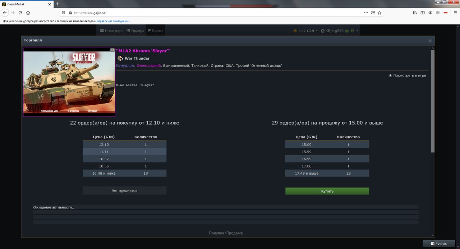Viewport: 460px width, 249px height.
Task: Click the Ожидание активности status bar
Action: [226, 207]
